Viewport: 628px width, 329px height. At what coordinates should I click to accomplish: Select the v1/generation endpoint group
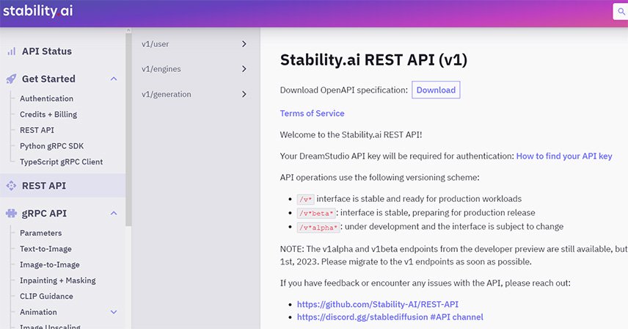167,94
